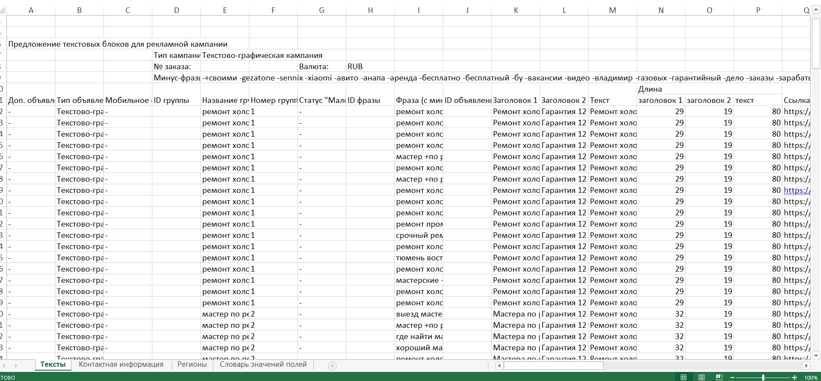
Task: Select the 'Ссылка' header cell
Action: [796, 100]
